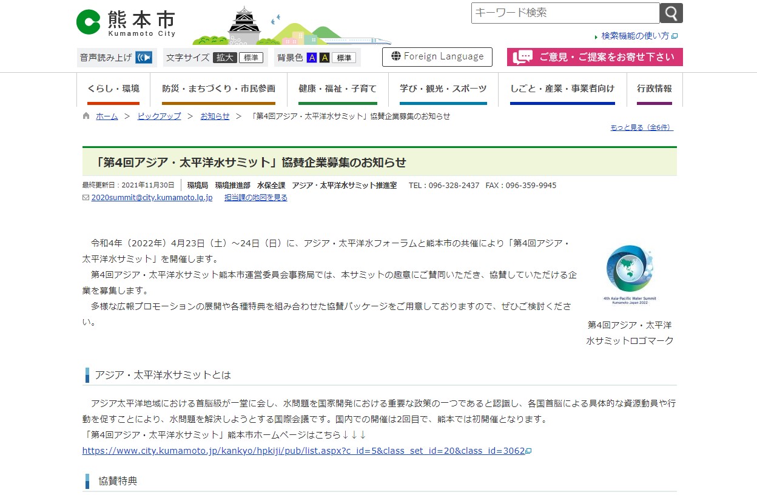Open the くらし・環境 navigation menu

coord(113,89)
